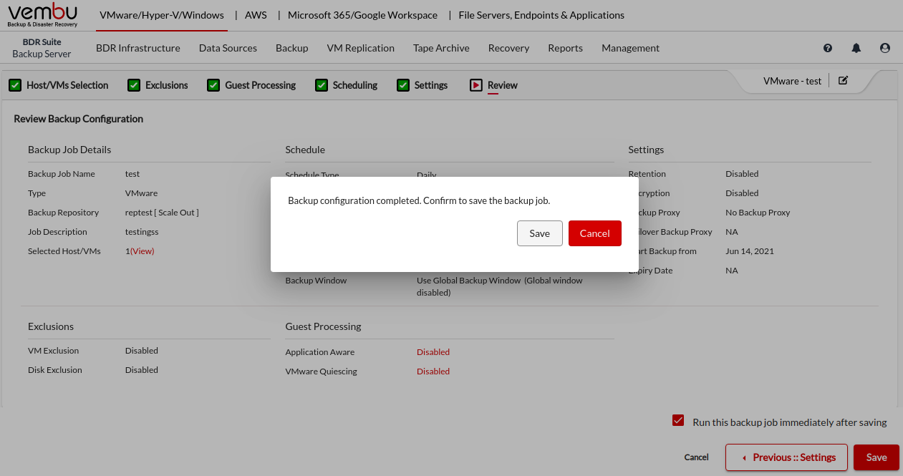Click the Host/VMs Selection green check icon
This screenshot has height=476, width=903.
[x=15, y=85]
